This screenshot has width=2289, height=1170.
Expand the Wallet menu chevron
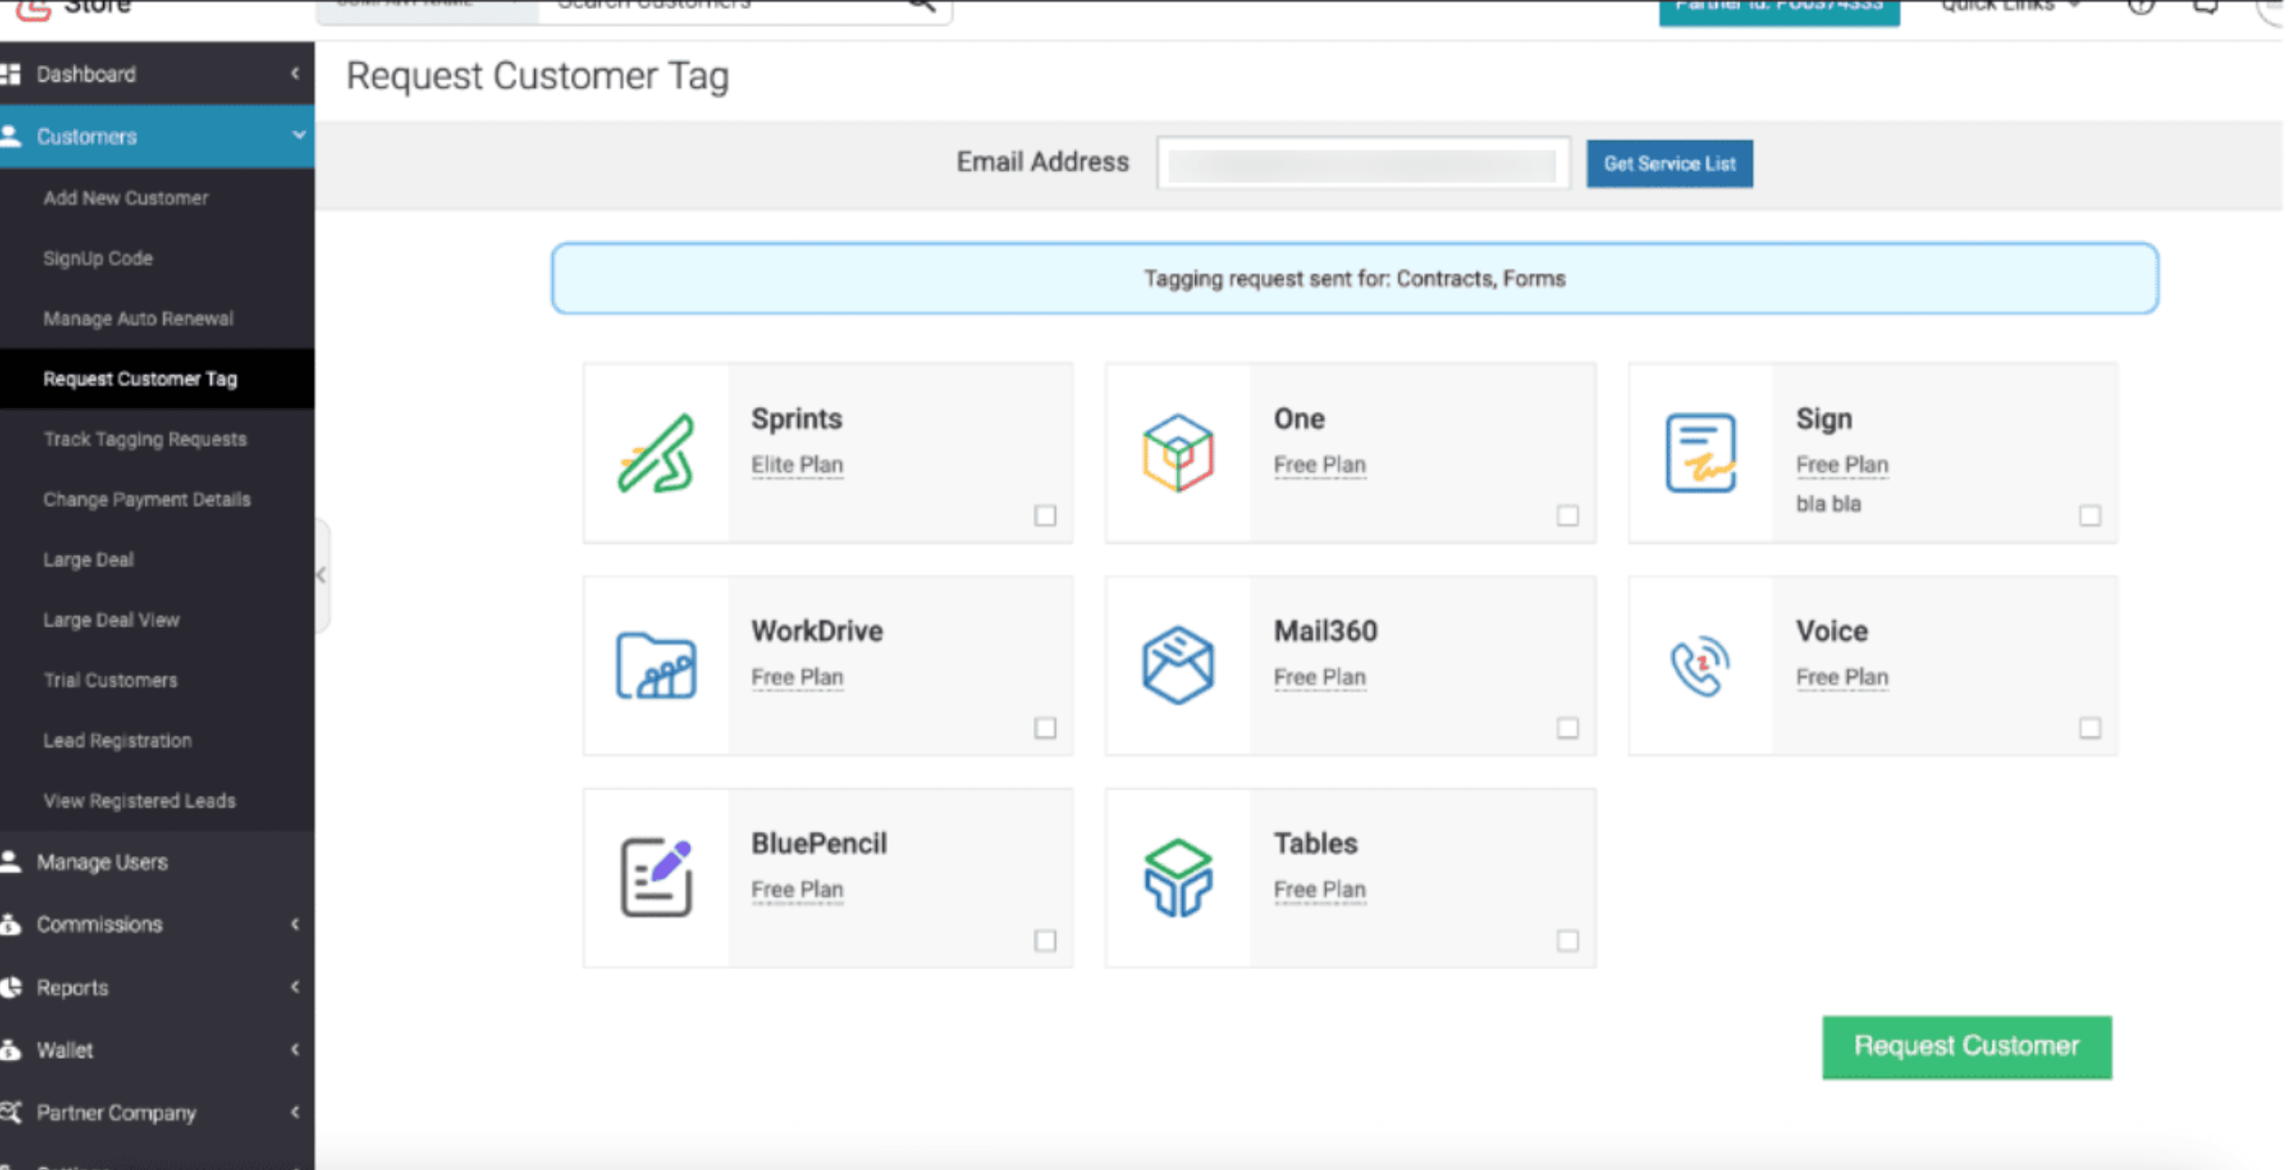click(x=296, y=1049)
